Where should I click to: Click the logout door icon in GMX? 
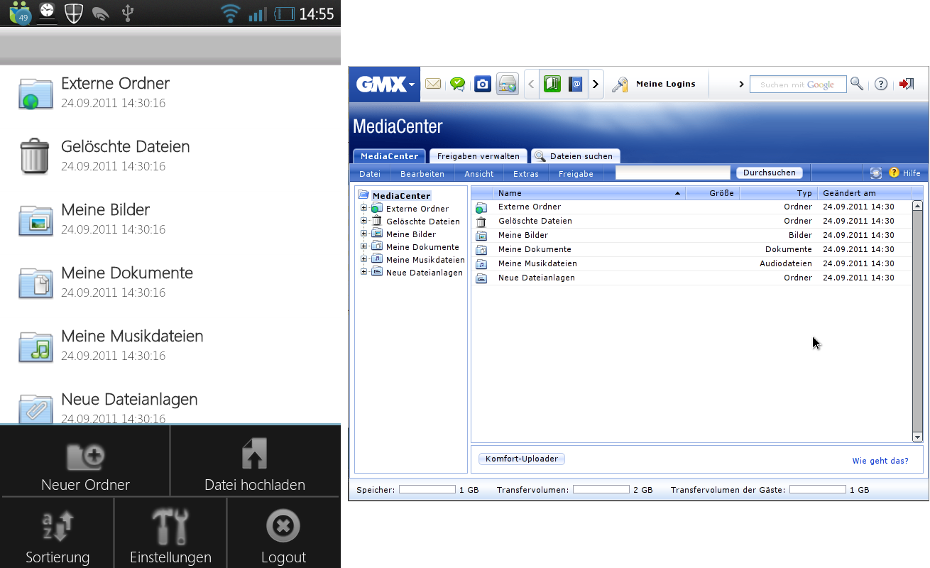coord(906,84)
